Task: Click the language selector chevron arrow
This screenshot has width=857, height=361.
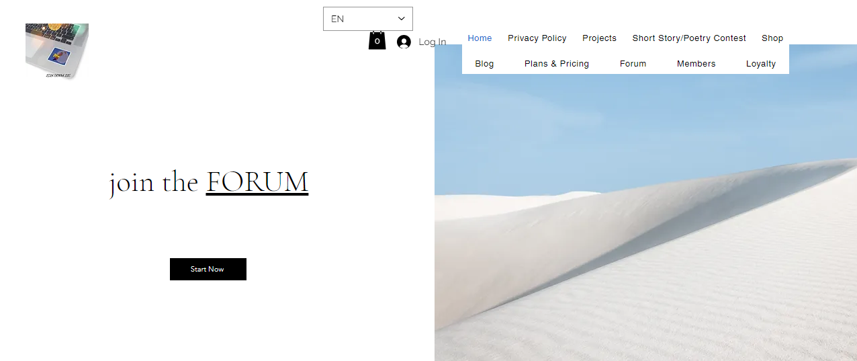Action: [x=402, y=19]
